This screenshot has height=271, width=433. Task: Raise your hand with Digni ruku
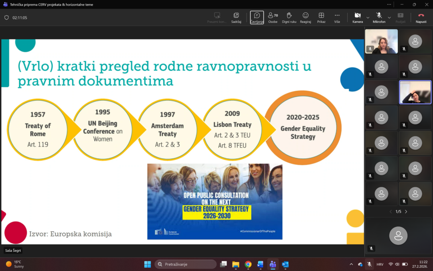[x=289, y=17]
